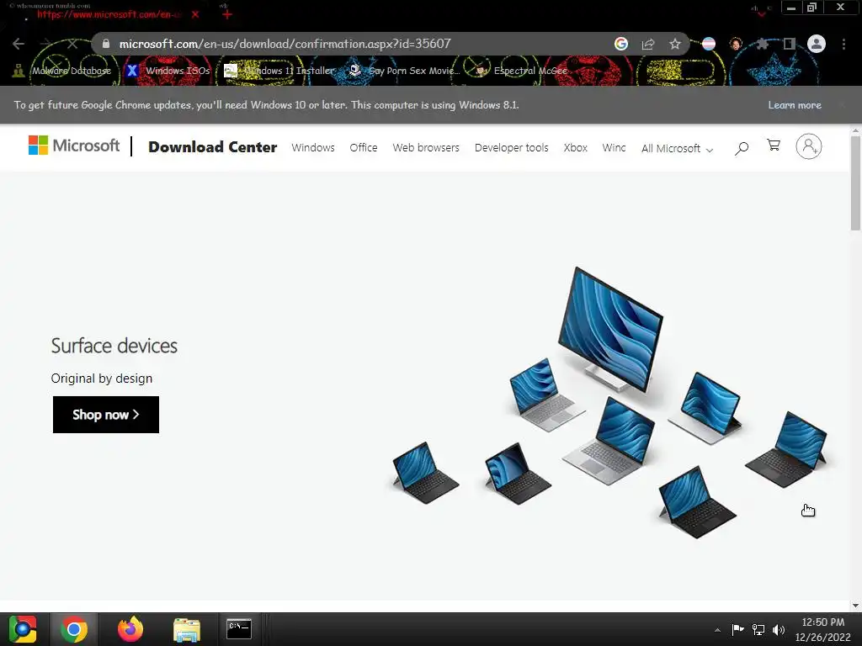Select the Developer tools navigation item

[511, 148]
